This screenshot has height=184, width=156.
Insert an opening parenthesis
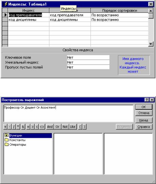[x=80, y=127]
